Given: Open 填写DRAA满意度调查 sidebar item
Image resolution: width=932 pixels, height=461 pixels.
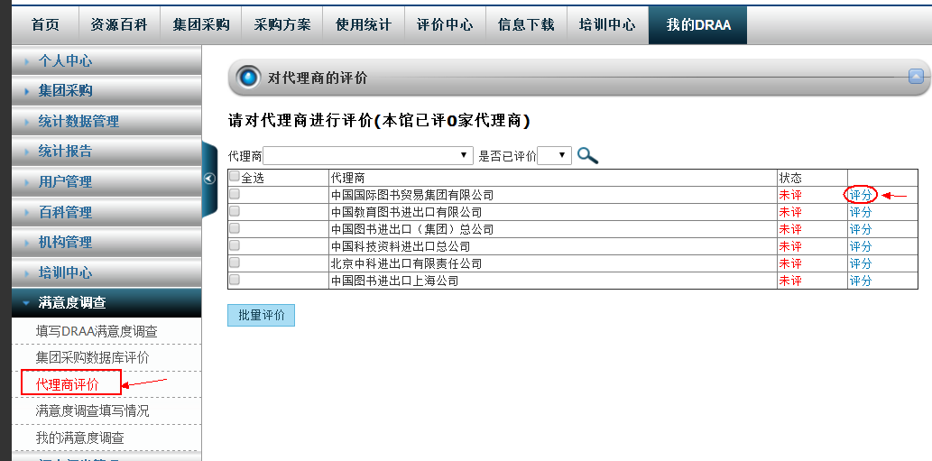Looking at the screenshot, I should (x=97, y=331).
